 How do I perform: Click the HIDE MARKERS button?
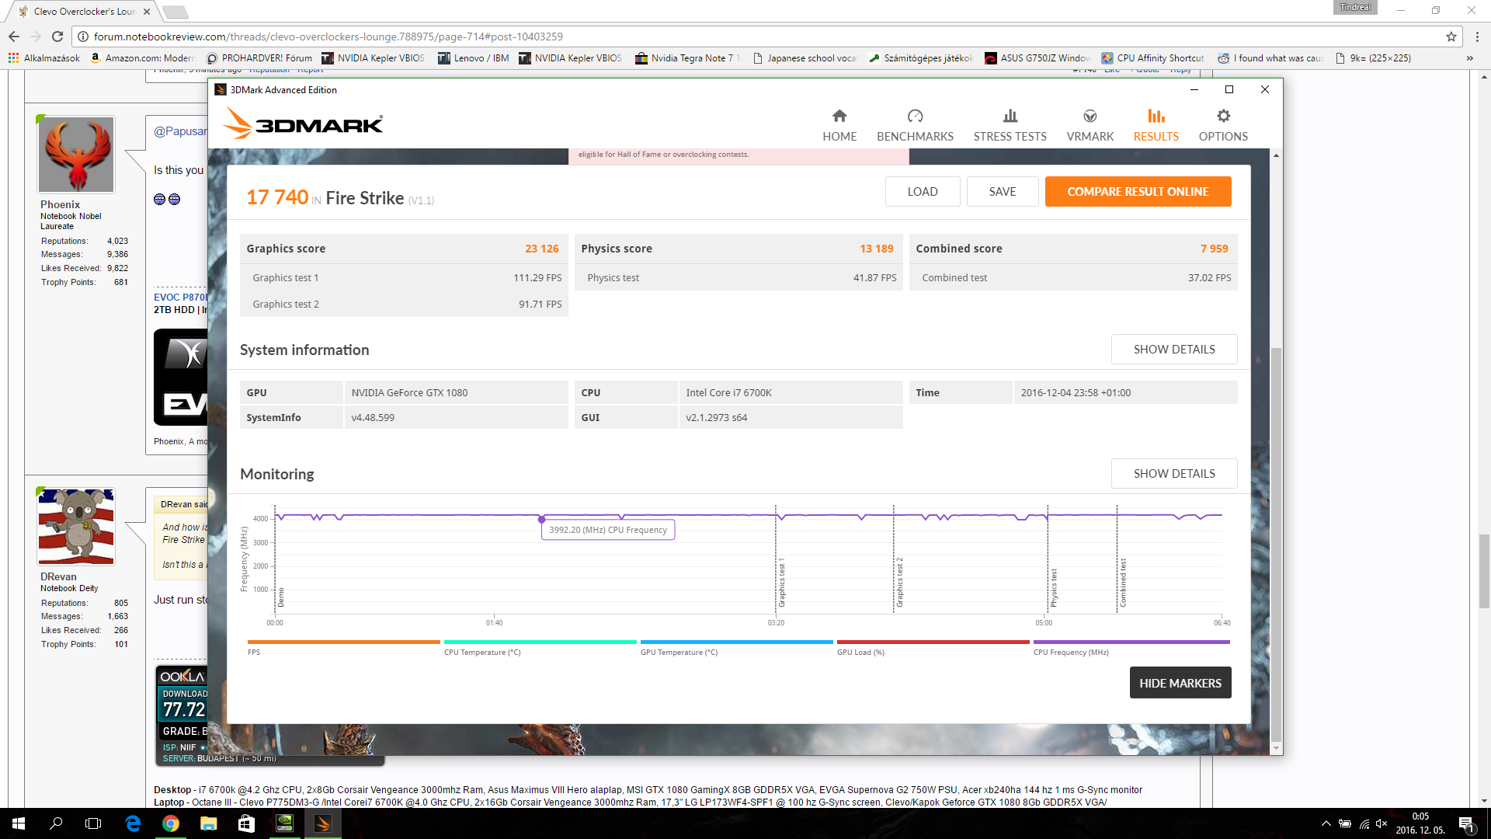1180,683
